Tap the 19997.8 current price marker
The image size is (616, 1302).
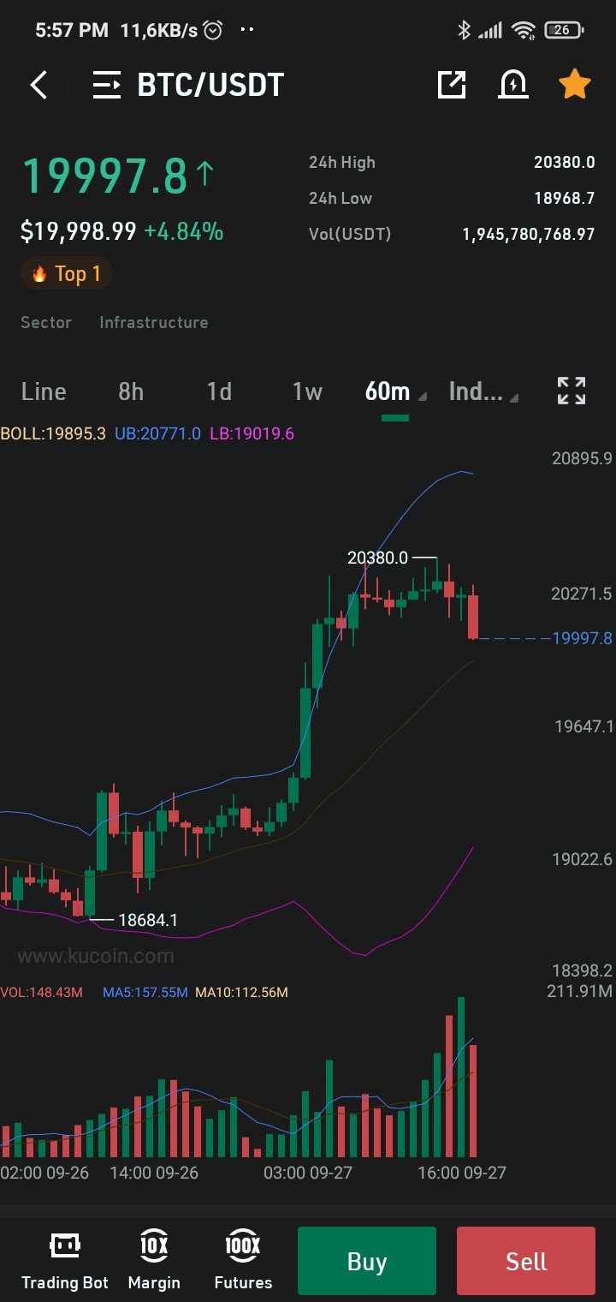coord(583,638)
